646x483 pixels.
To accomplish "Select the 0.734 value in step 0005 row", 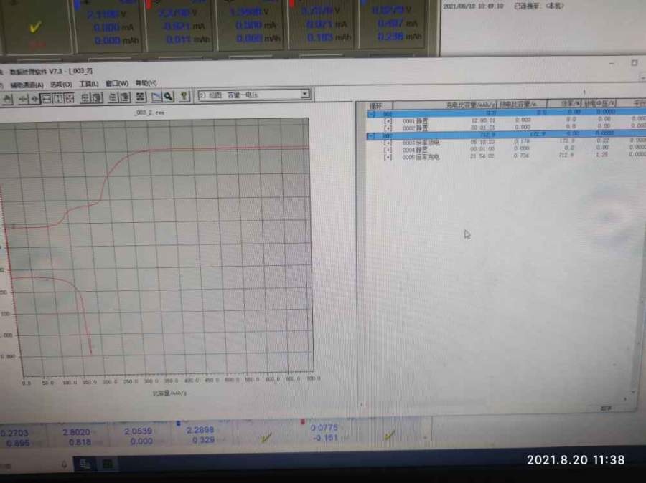I will pos(521,156).
